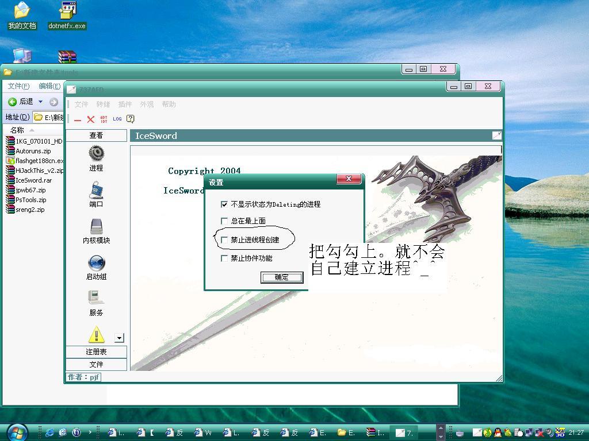The width and height of the screenshot is (589, 441).
Task: Open IceSword 外观 menu
Action: click(x=147, y=105)
